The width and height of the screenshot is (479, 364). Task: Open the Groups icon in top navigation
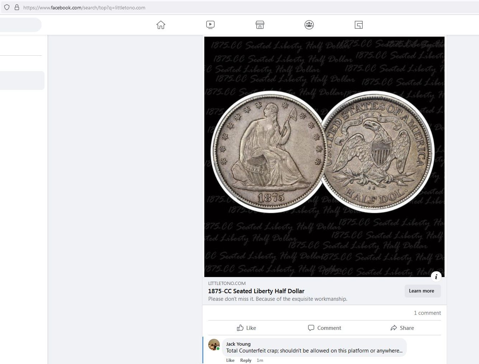tap(309, 25)
